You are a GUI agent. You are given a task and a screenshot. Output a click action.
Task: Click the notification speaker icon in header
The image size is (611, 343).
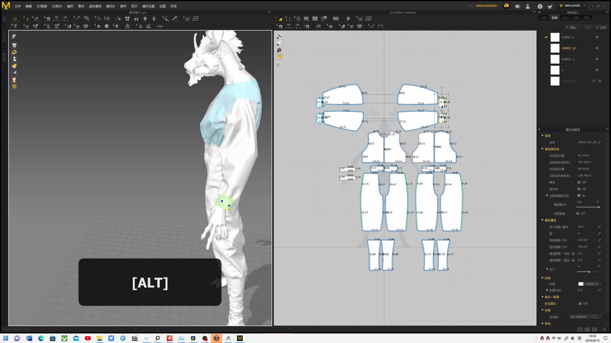(x=517, y=6)
